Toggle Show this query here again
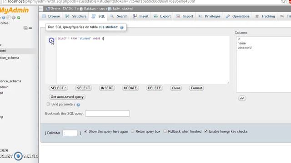The width and height of the screenshot is (291, 163). (x=85, y=131)
